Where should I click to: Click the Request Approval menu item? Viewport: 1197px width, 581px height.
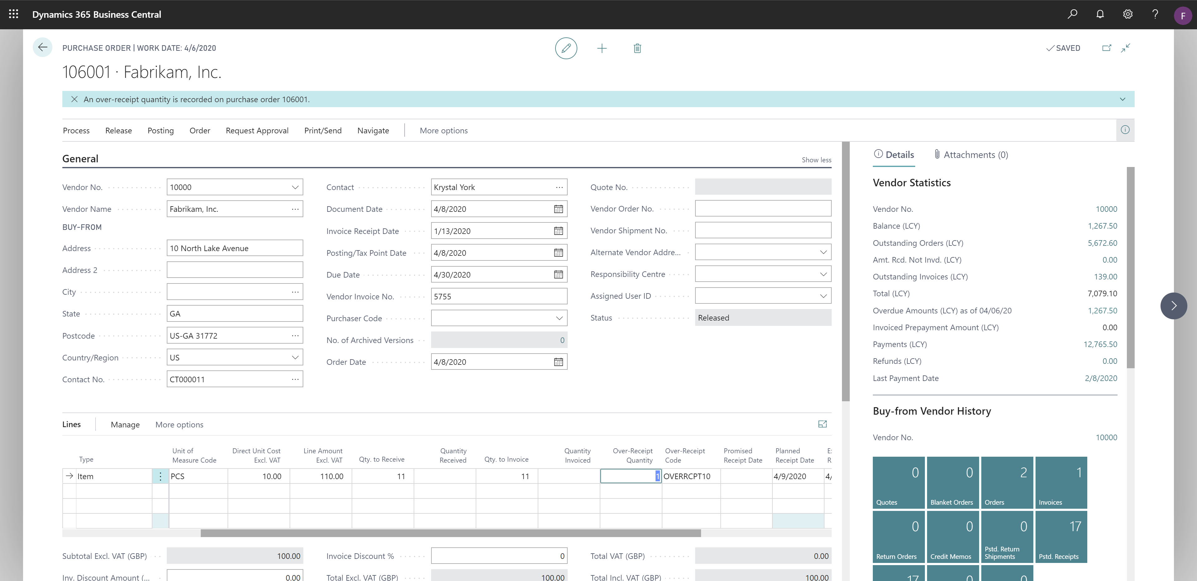coord(257,130)
